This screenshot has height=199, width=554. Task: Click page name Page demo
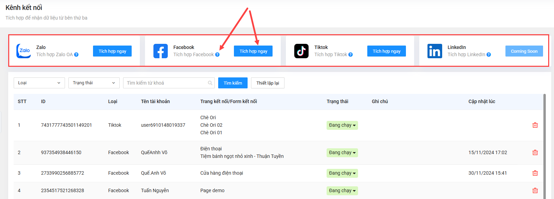point(212,190)
